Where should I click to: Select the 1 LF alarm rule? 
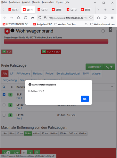point(7,52)
